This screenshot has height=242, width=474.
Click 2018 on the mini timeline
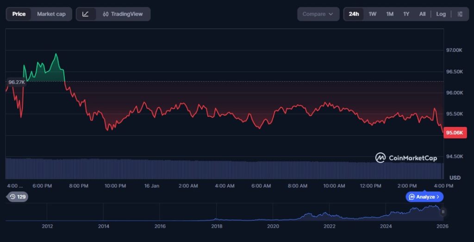(216, 226)
